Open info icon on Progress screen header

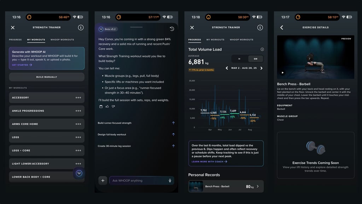pyautogui.click(x=260, y=28)
